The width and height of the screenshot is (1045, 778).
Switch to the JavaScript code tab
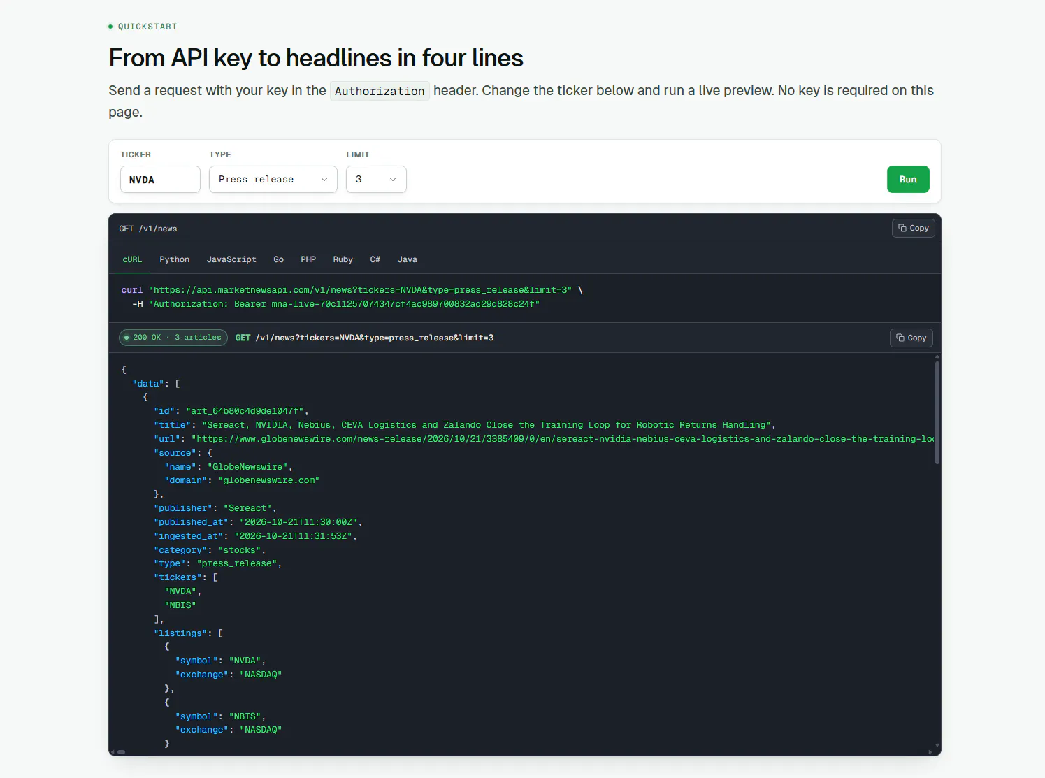tap(231, 259)
